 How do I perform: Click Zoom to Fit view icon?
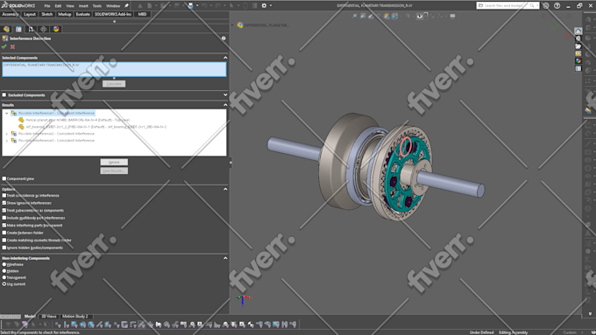(354, 17)
